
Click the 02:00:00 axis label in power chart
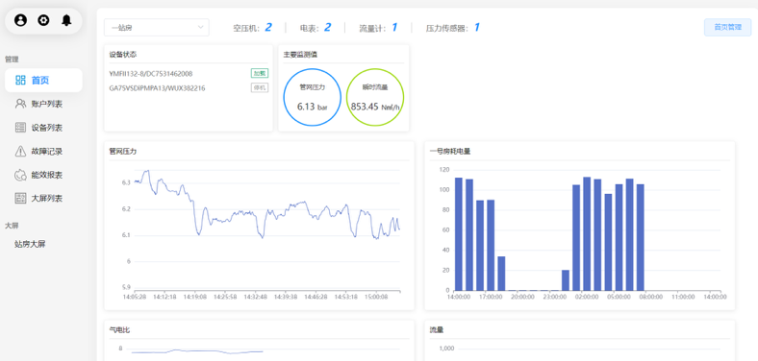[587, 298]
